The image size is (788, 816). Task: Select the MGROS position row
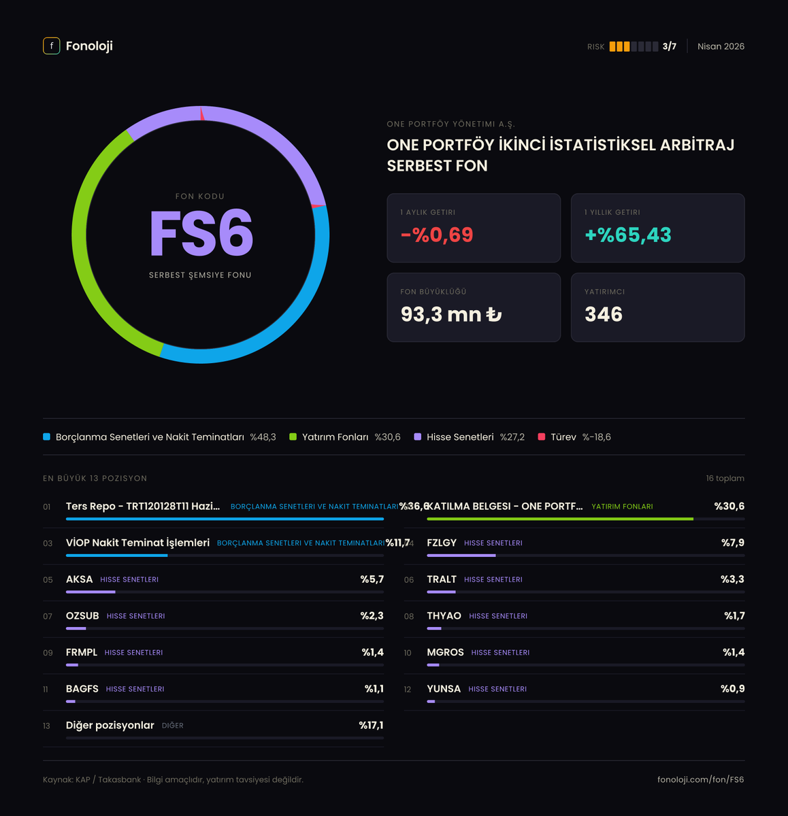coord(574,656)
